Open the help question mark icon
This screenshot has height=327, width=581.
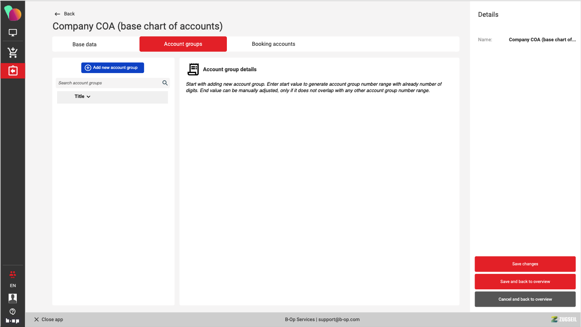click(x=13, y=311)
